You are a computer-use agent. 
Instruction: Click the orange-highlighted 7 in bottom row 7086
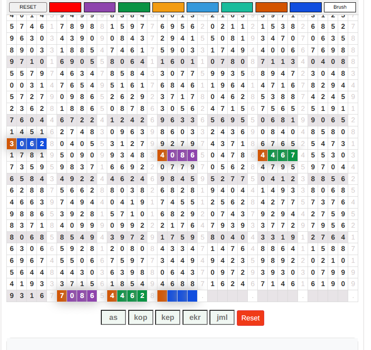(x=62, y=296)
